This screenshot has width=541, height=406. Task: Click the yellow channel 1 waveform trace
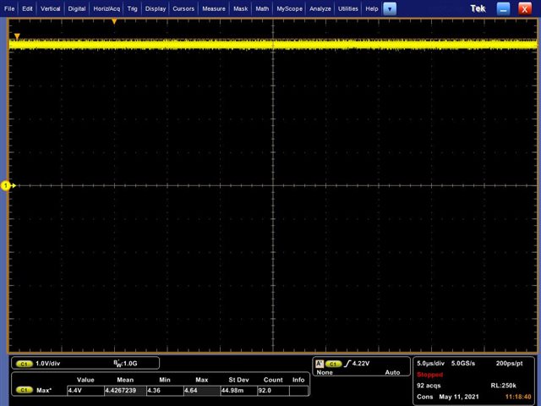point(272,44)
